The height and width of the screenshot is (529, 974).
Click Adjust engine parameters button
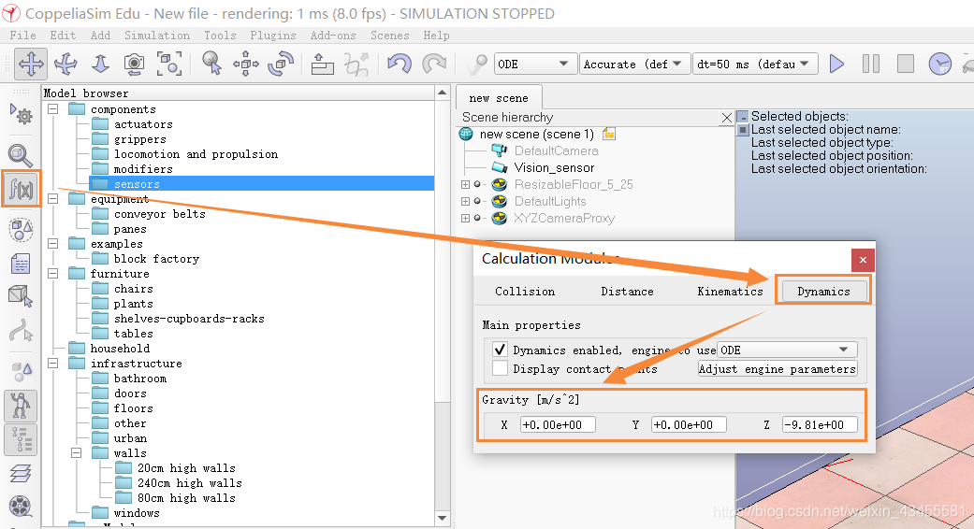pos(778,369)
